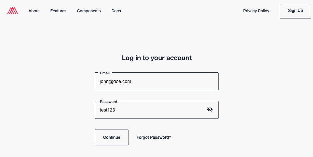Submit the login form with Continue
This screenshot has height=157, width=313.
tap(112, 137)
